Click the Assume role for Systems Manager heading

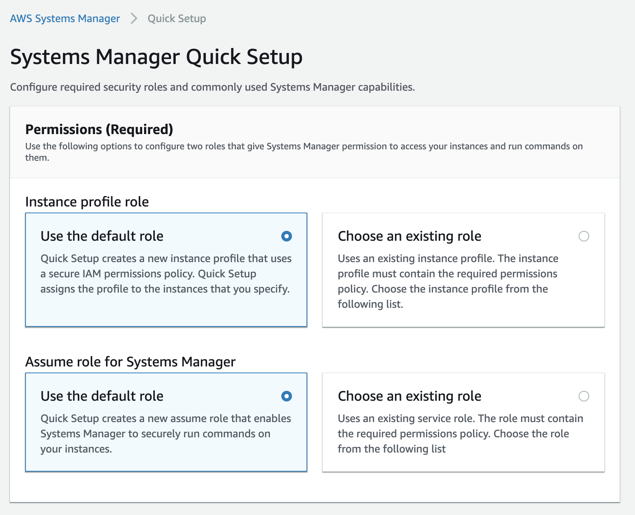131,361
